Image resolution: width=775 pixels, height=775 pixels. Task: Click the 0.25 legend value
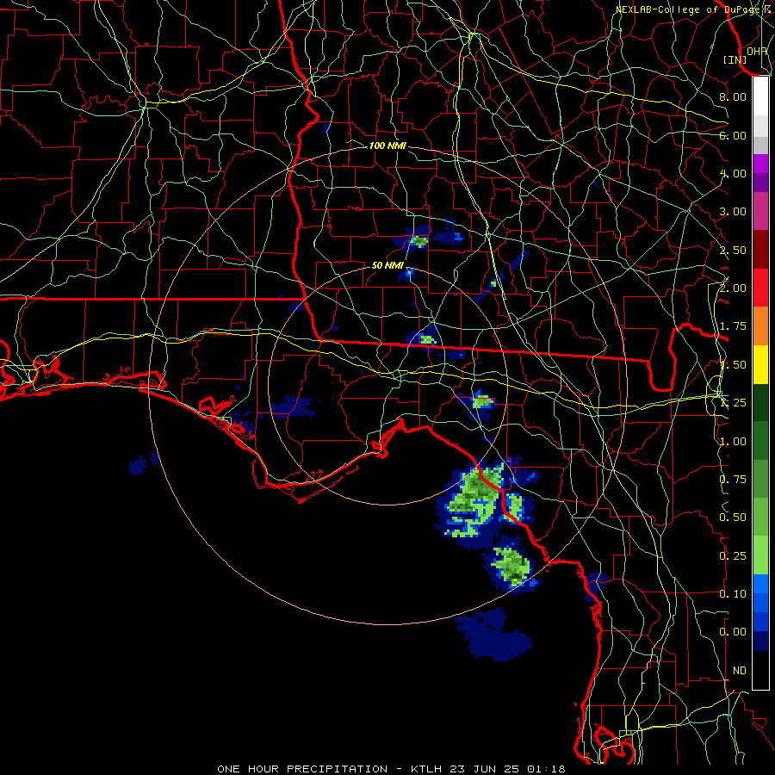click(x=733, y=556)
